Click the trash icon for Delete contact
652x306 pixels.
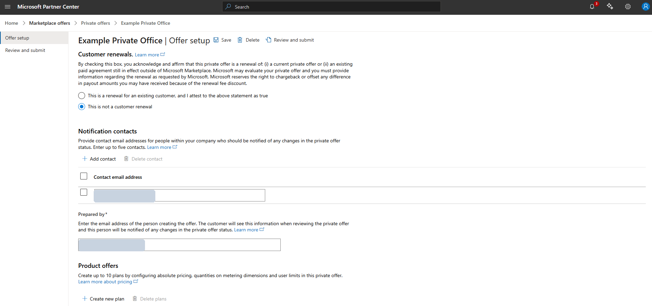tap(126, 159)
